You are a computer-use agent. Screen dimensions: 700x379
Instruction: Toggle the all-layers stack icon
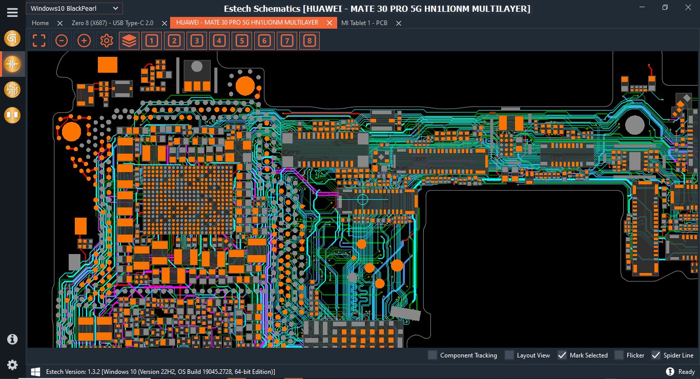coord(129,40)
